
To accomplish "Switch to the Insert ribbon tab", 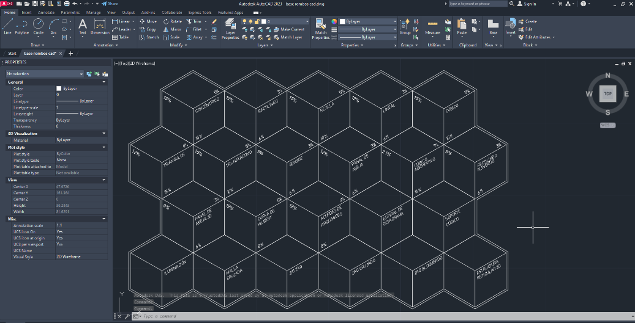I will click(26, 12).
